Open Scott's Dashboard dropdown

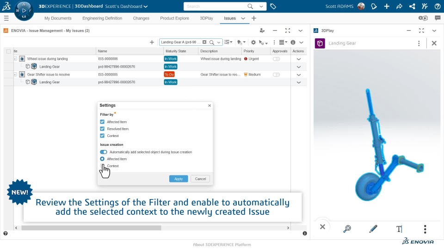click(146, 6)
